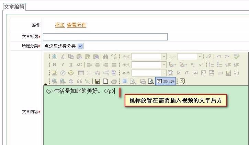
Task: Click the Print icon
Action: click(x=114, y=81)
